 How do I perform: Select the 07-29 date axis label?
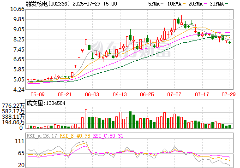[x=228, y=94]
